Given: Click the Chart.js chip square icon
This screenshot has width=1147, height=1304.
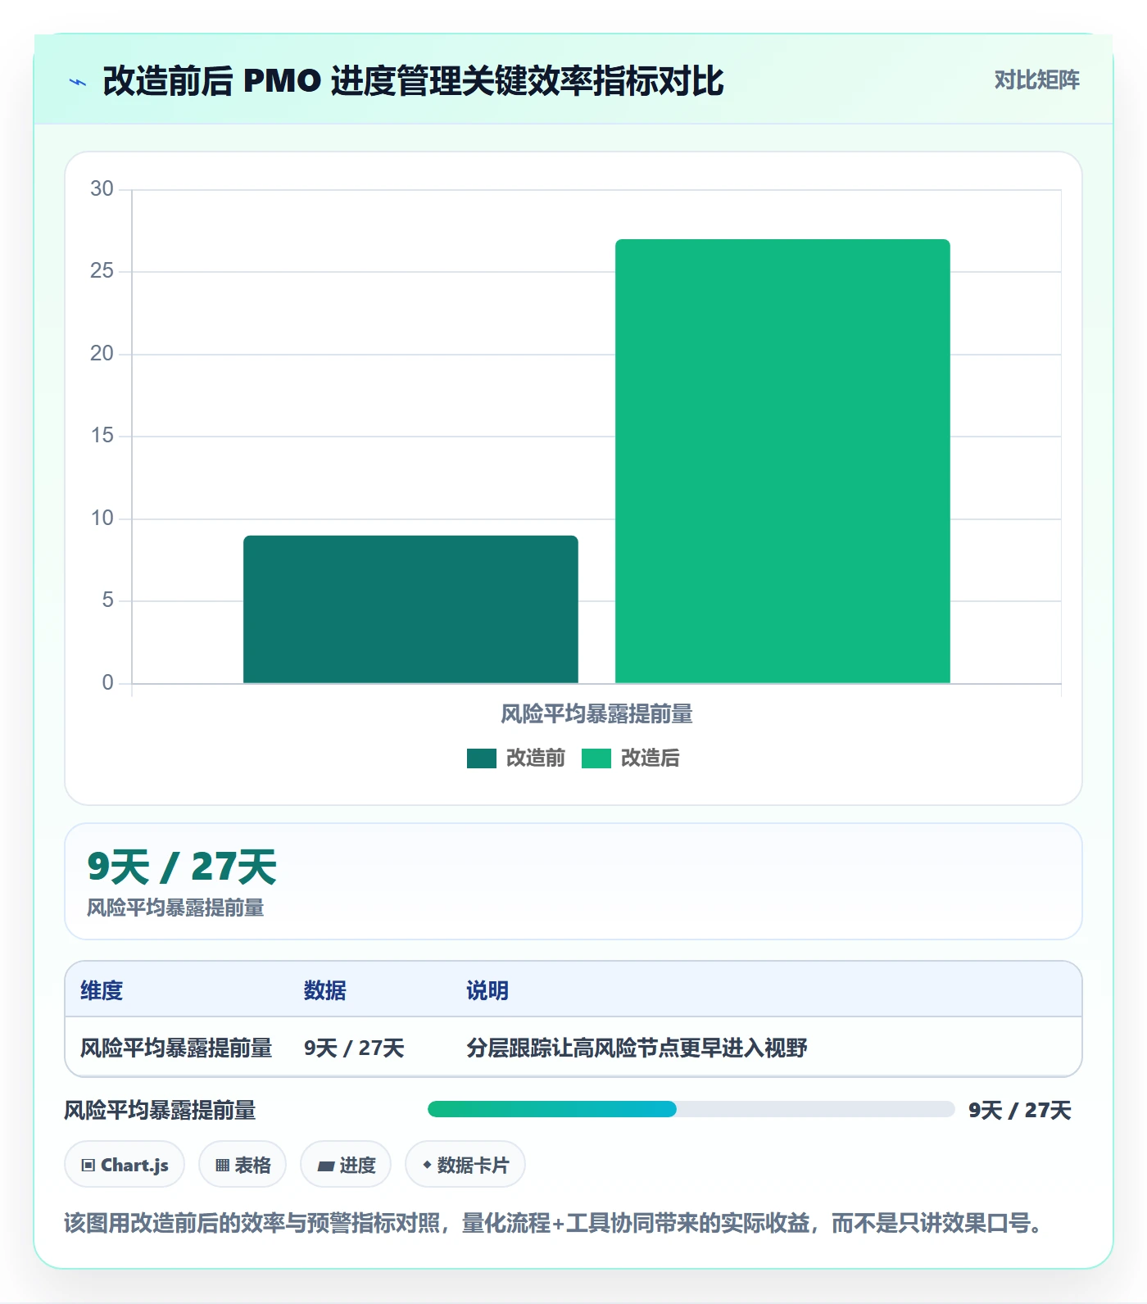Looking at the screenshot, I should click(x=88, y=1165).
